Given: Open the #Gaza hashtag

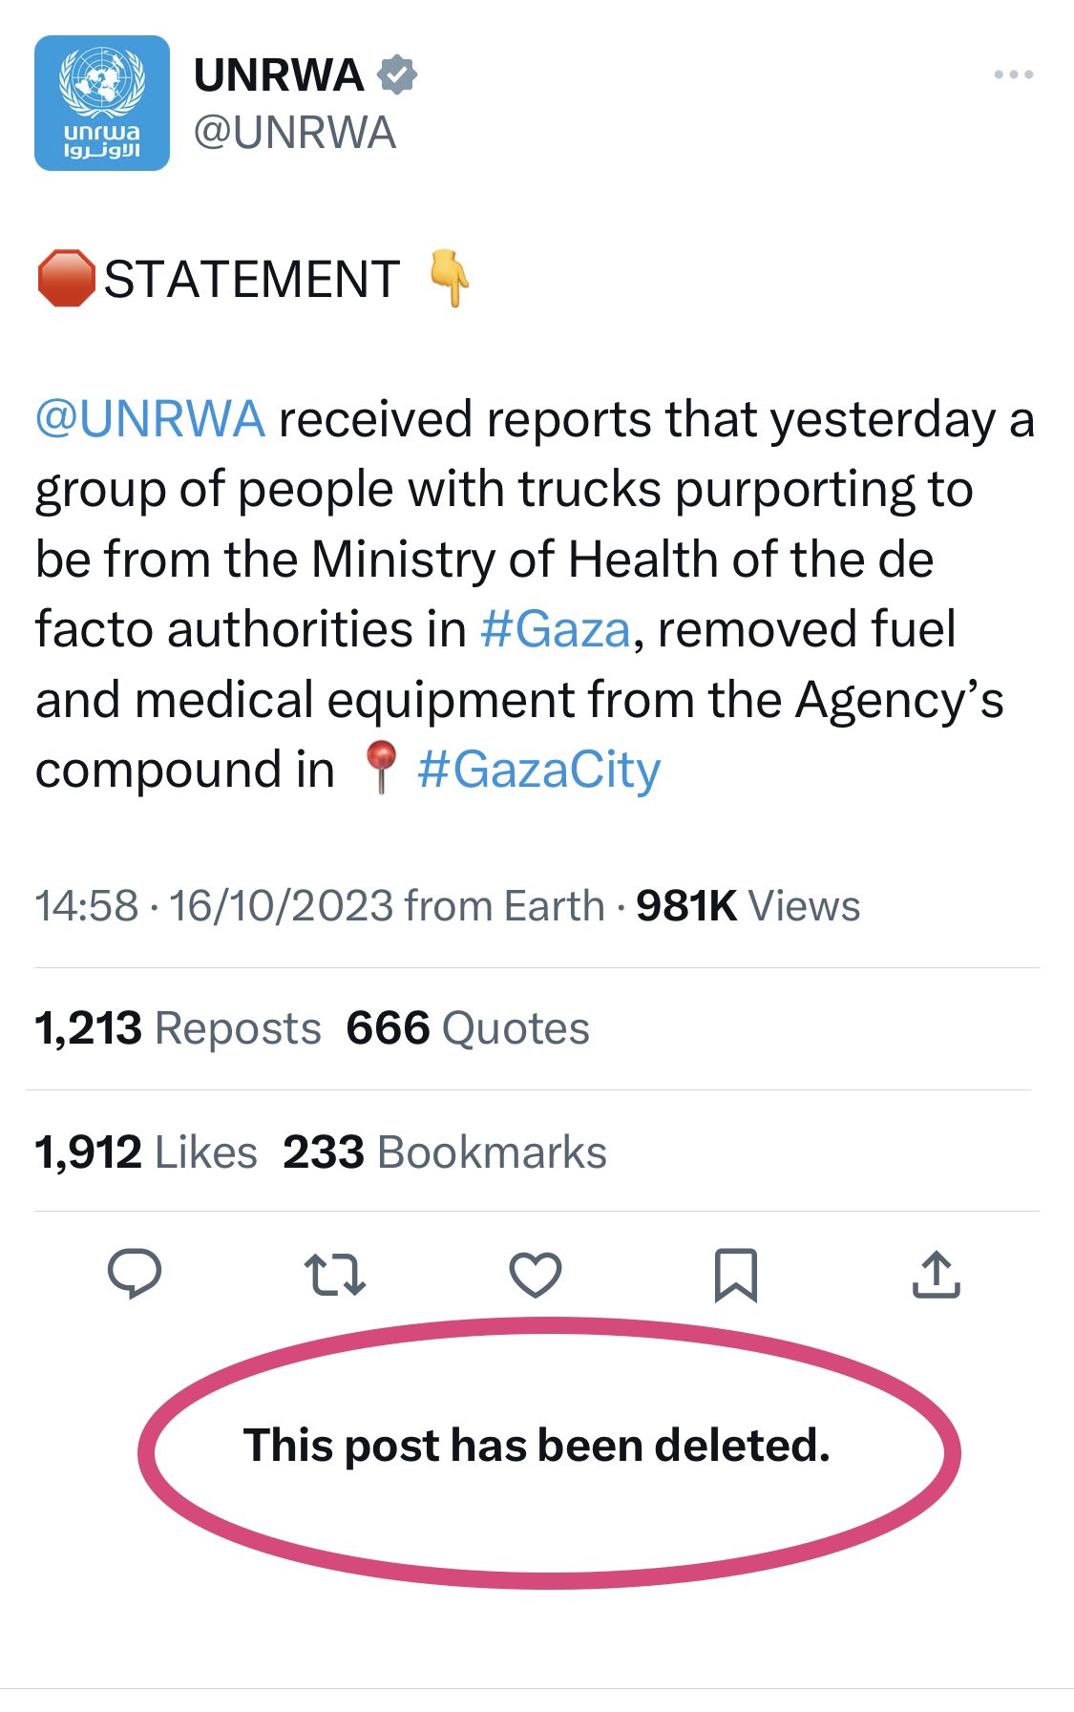Looking at the screenshot, I should (556, 629).
